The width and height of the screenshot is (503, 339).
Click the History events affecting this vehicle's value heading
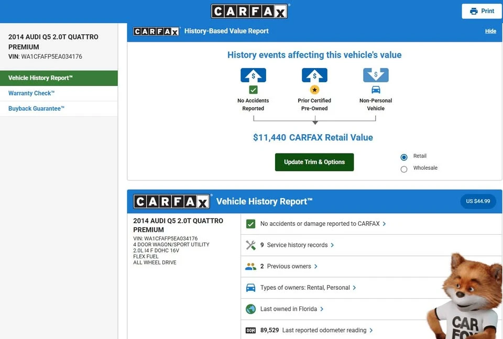[x=314, y=55]
